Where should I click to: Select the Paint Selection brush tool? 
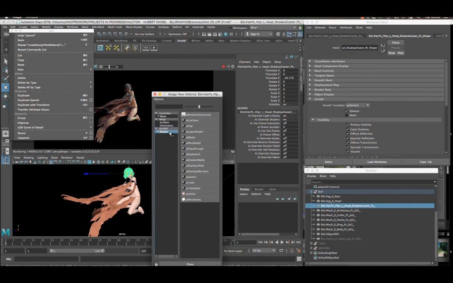(6, 79)
